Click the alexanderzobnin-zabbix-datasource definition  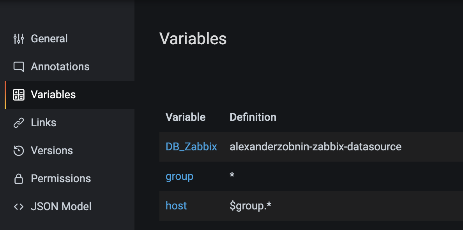(x=315, y=146)
